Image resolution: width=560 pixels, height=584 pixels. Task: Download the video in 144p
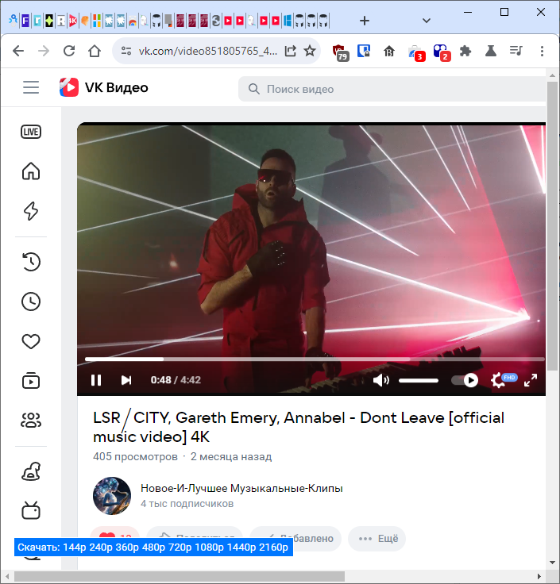click(x=75, y=547)
